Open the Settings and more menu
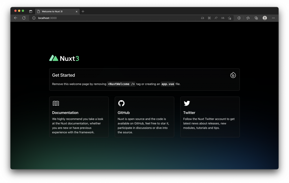 [x=273, y=18]
